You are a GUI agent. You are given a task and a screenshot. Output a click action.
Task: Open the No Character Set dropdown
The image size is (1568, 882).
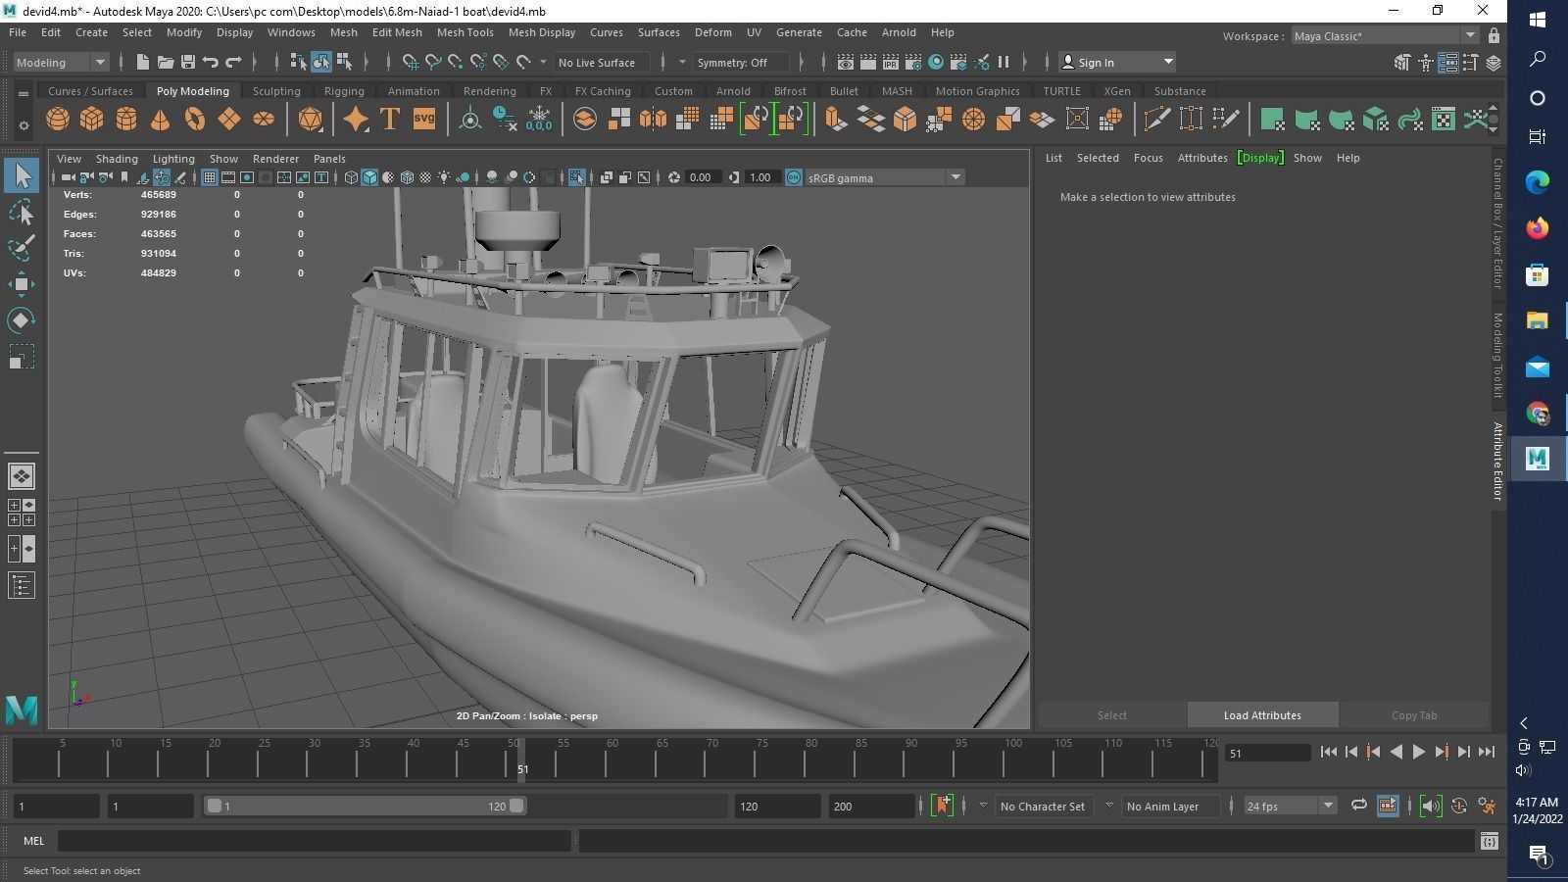(1043, 807)
